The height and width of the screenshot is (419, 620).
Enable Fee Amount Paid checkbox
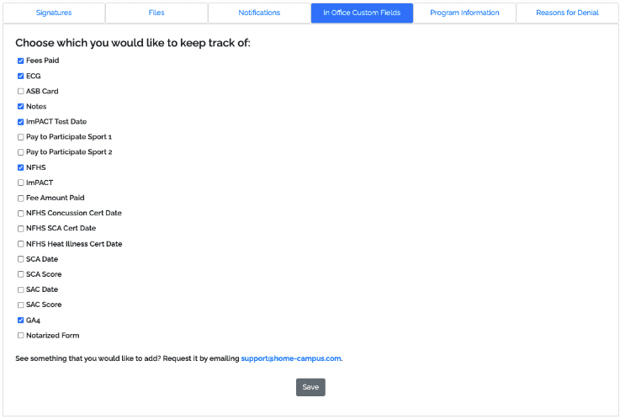point(21,199)
